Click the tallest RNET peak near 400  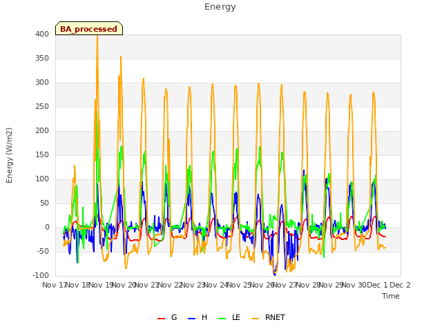point(97,36)
